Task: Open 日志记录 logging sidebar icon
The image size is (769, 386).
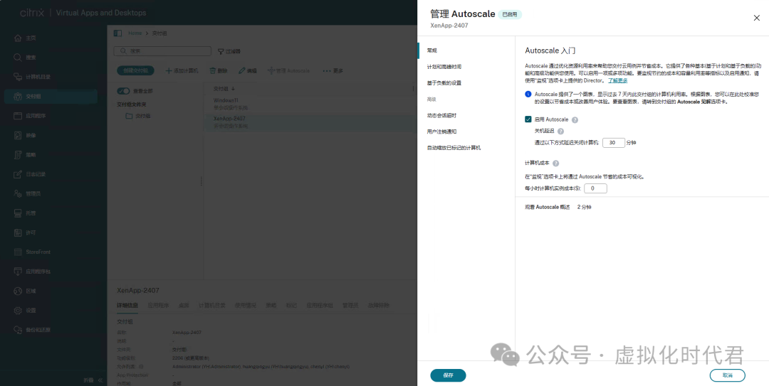Action: coord(18,174)
